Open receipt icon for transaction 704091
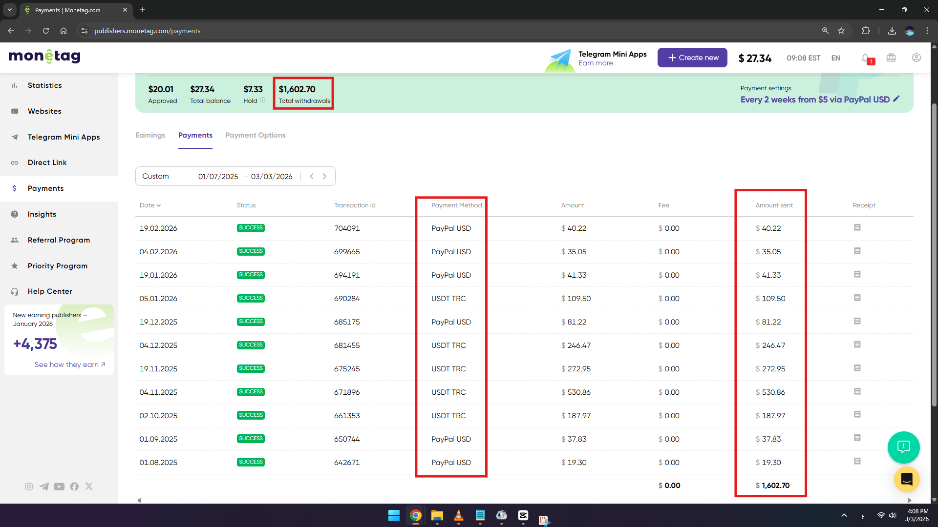The width and height of the screenshot is (938, 527). pos(857,227)
